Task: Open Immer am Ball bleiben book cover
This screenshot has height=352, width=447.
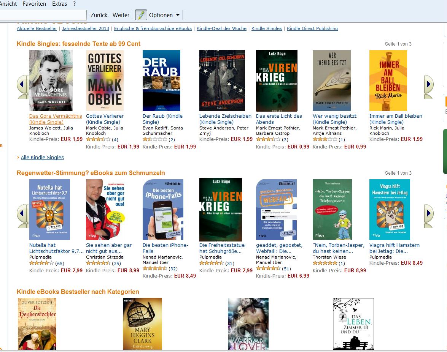Action: 388,81
